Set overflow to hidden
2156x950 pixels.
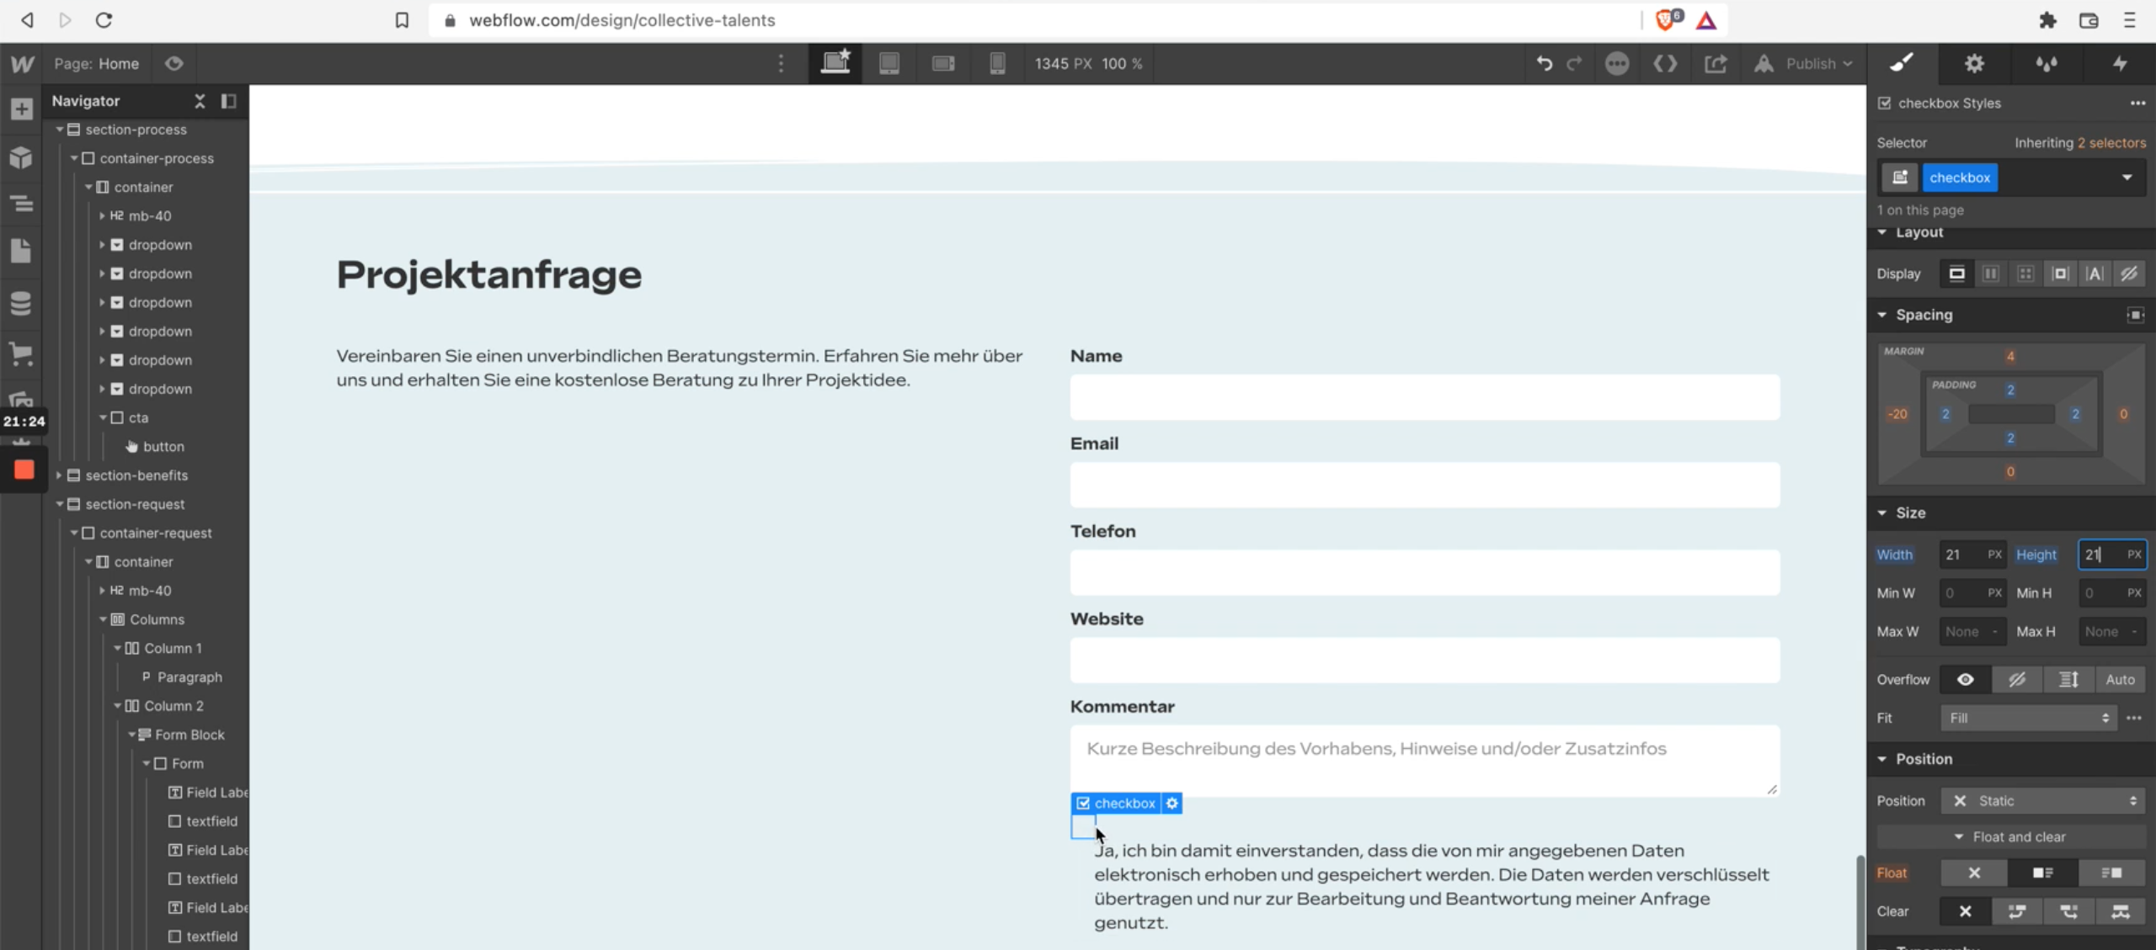click(2017, 680)
